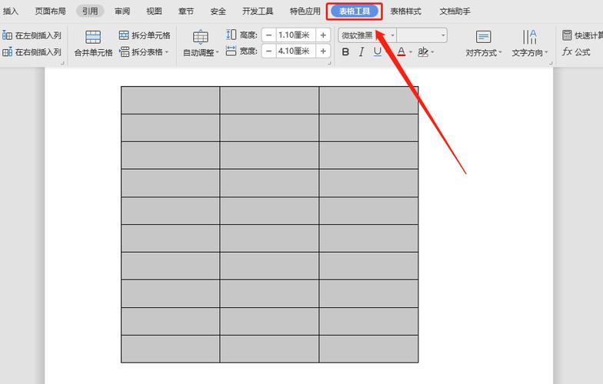Increase row height with the plus button
This screenshot has height=384, width=603.
point(323,35)
